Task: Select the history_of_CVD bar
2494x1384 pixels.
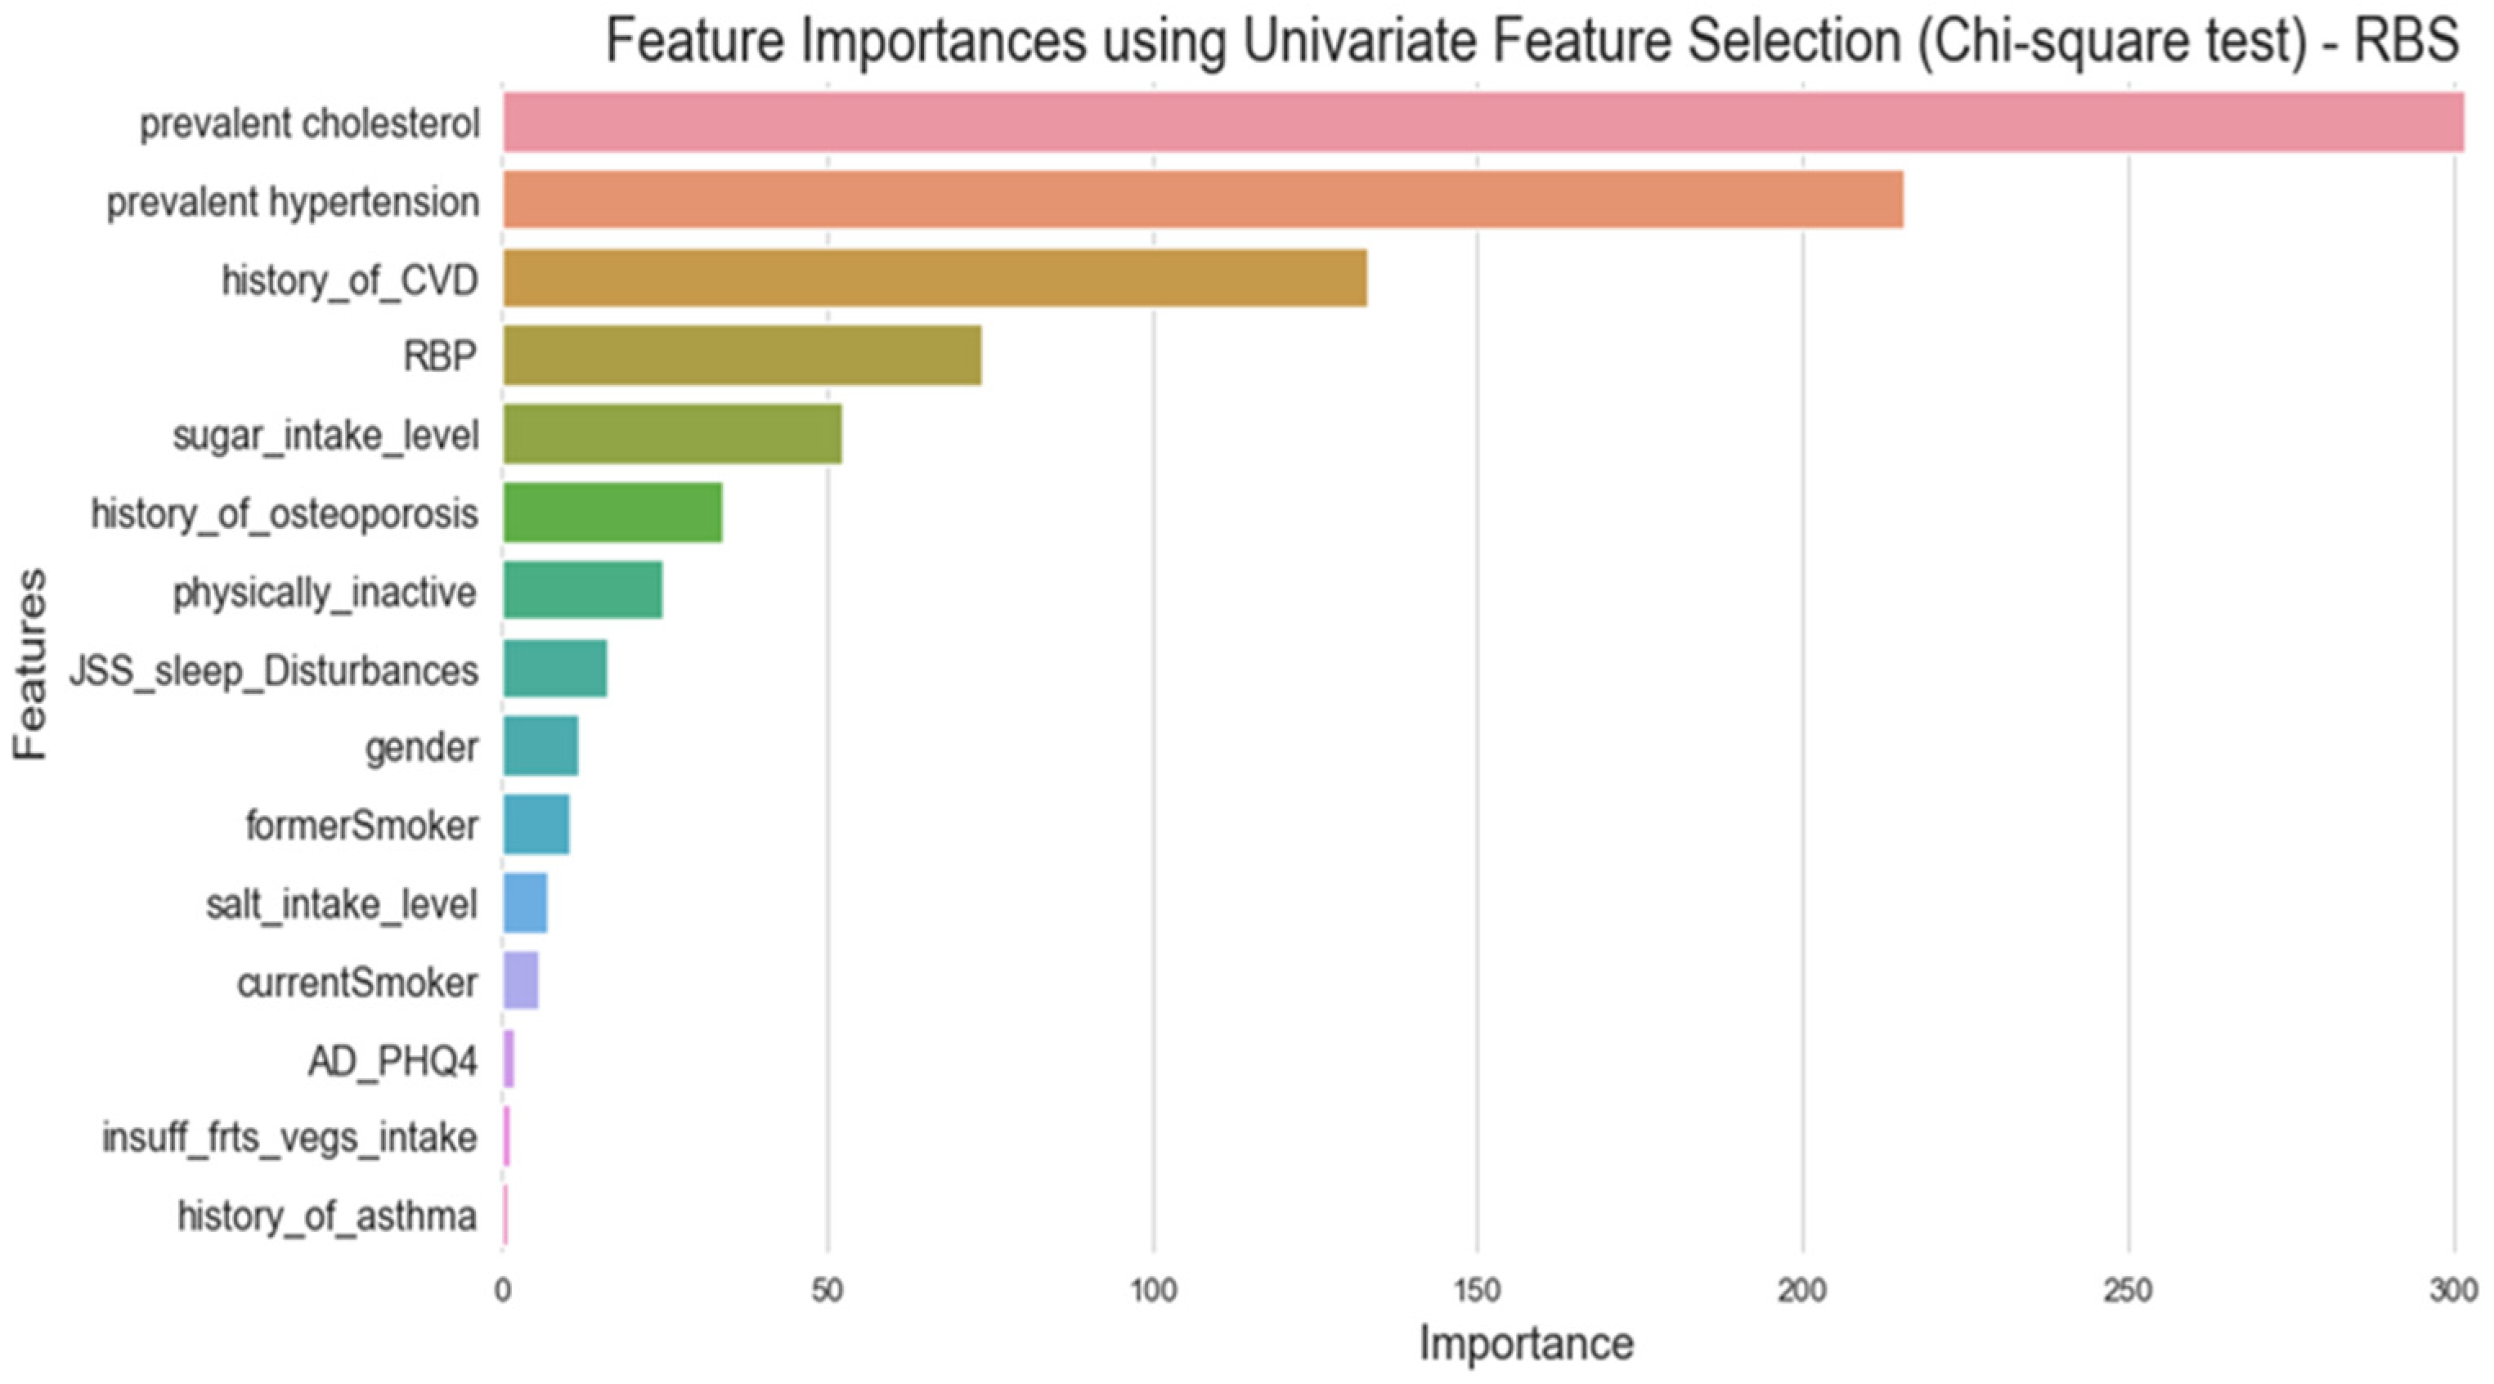Action: coord(935,278)
